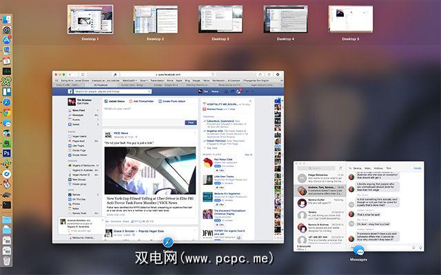Select Serena Cutter conversation in Messages
This screenshot has width=441, height=275.
pyautogui.click(x=320, y=202)
